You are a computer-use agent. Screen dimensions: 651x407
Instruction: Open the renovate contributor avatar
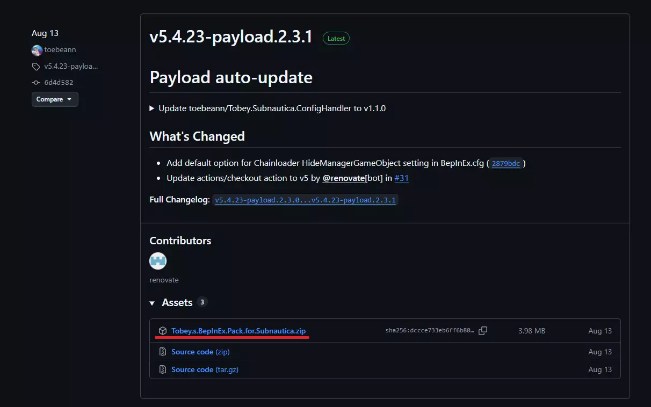158,261
